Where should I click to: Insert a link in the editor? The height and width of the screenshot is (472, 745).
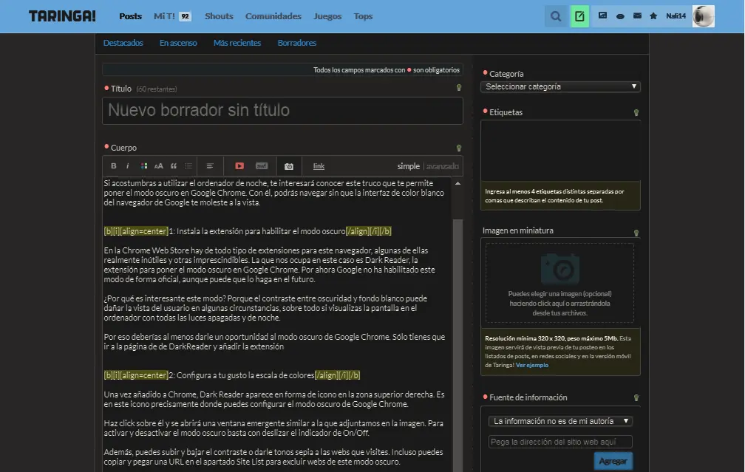point(319,165)
